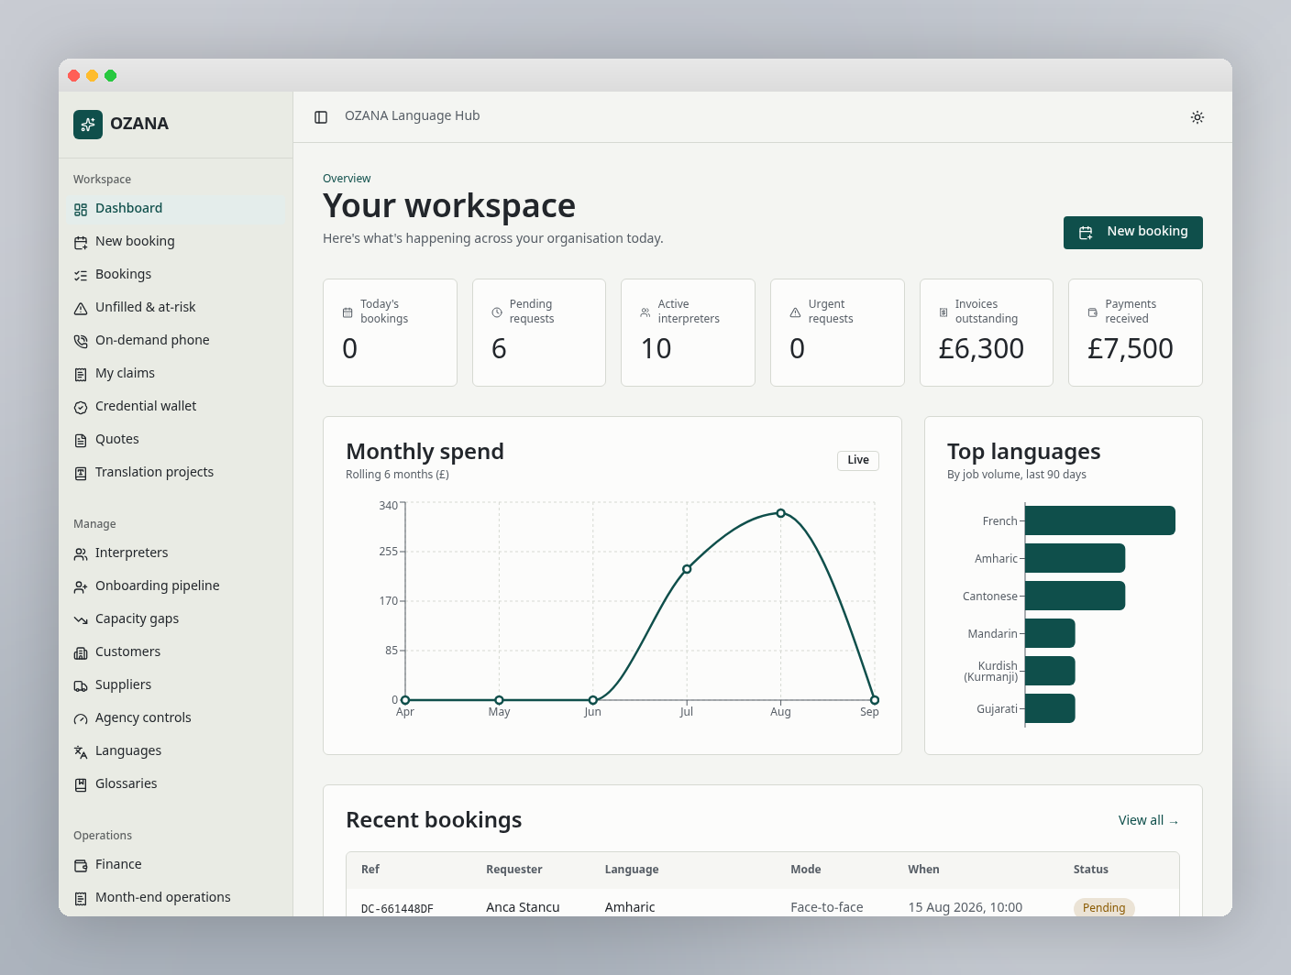Click the Customers building icon
The height and width of the screenshot is (975, 1291).
(81, 653)
